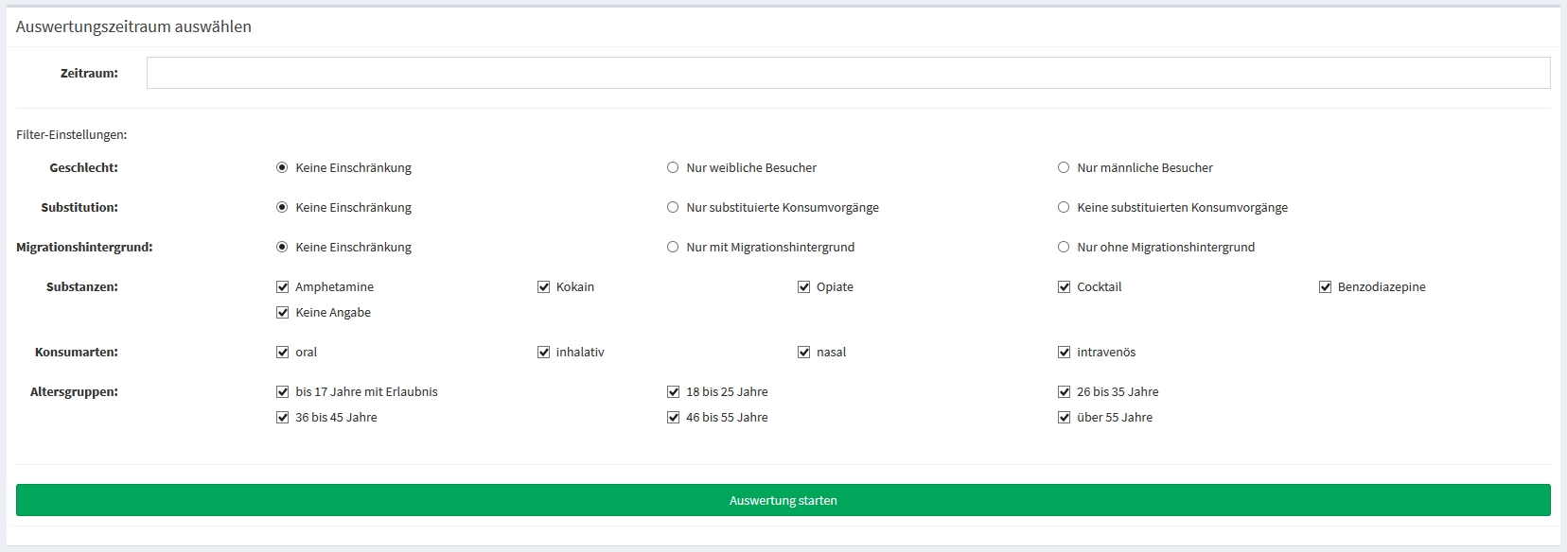Uncheck the Amphetamine substance checkbox
This screenshot has width=1567, height=552.
pos(282,286)
